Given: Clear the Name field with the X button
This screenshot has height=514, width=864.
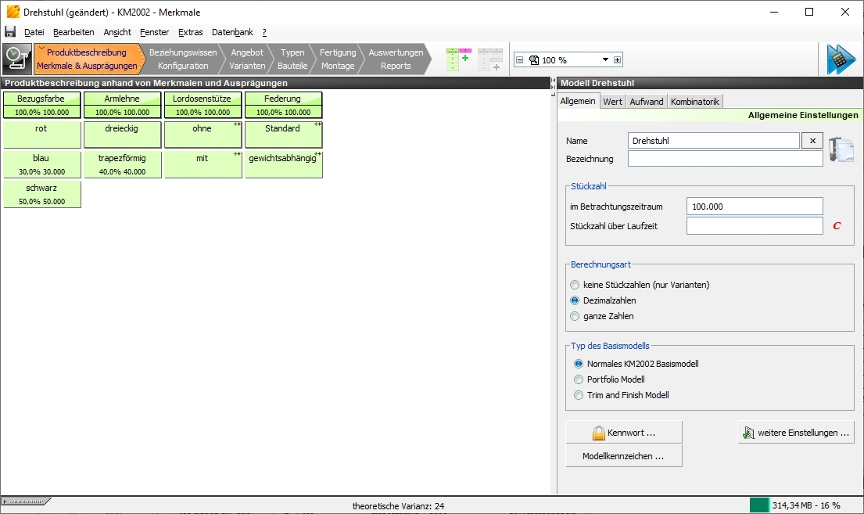Looking at the screenshot, I should coord(812,141).
